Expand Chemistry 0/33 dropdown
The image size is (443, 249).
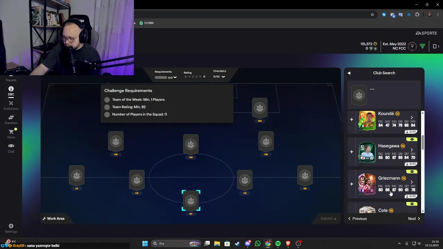coord(223,77)
